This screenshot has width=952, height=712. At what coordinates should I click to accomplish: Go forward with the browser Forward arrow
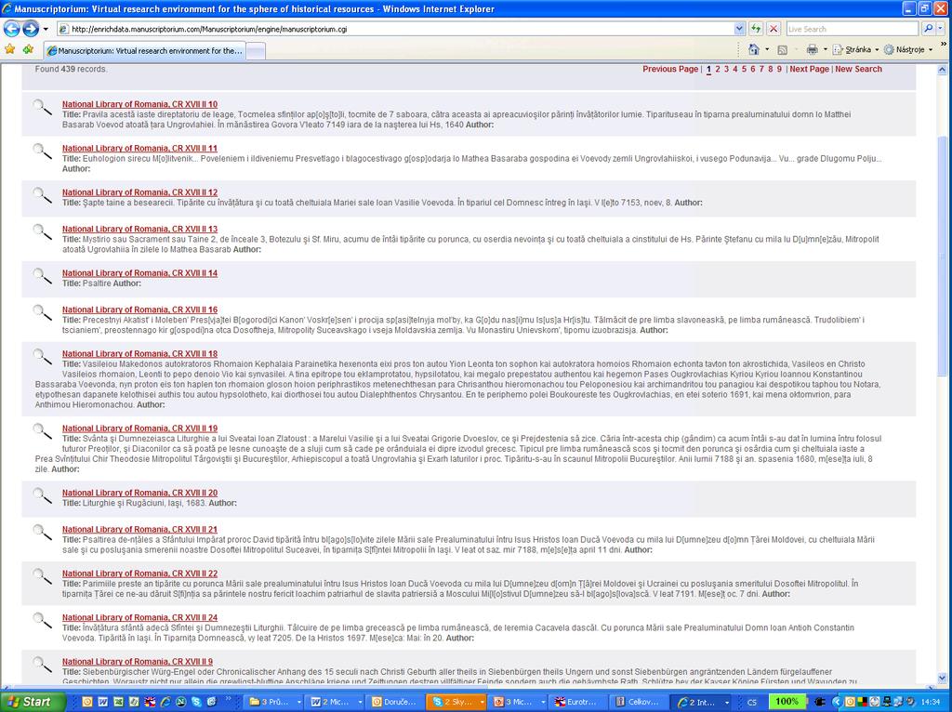point(31,29)
